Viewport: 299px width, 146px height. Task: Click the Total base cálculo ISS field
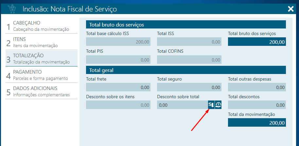click(118, 42)
